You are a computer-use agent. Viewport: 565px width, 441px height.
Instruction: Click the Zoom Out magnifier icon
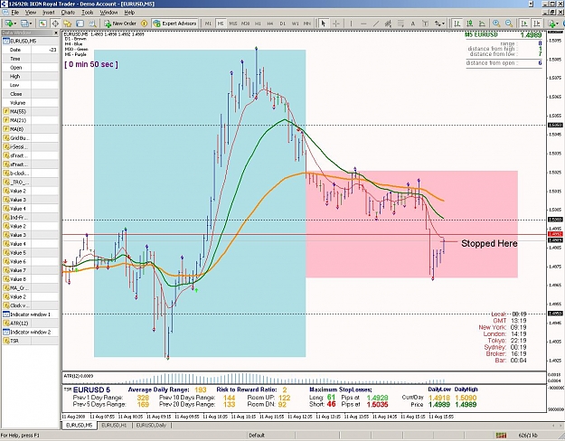tap(509, 23)
